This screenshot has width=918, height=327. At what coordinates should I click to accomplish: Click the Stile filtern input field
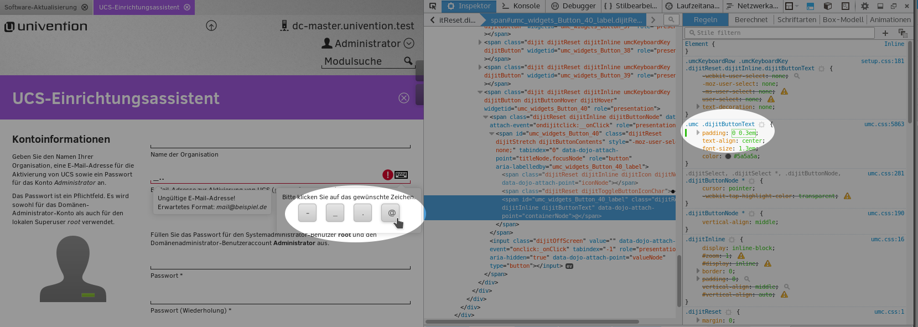tap(780, 33)
